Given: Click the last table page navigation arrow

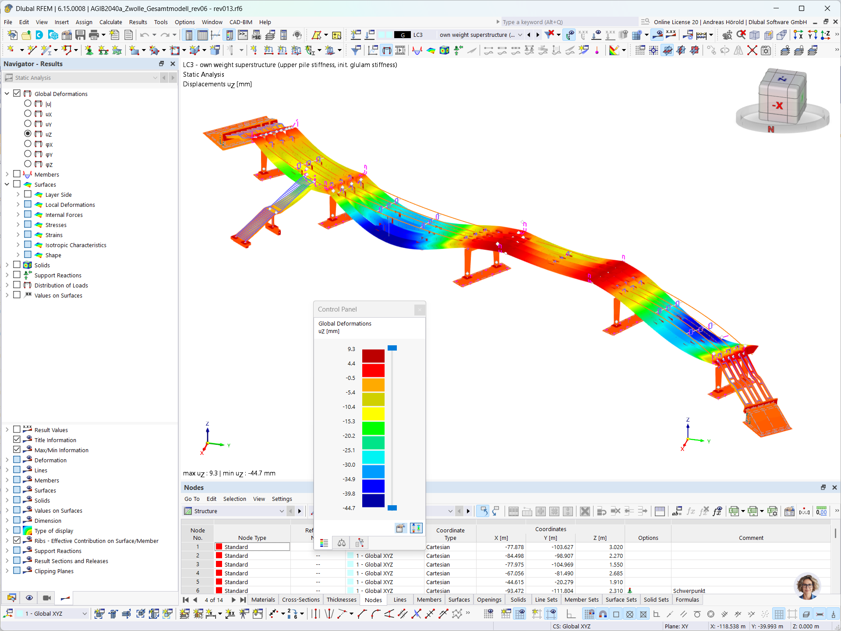Looking at the screenshot, I should [x=243, y=600].
